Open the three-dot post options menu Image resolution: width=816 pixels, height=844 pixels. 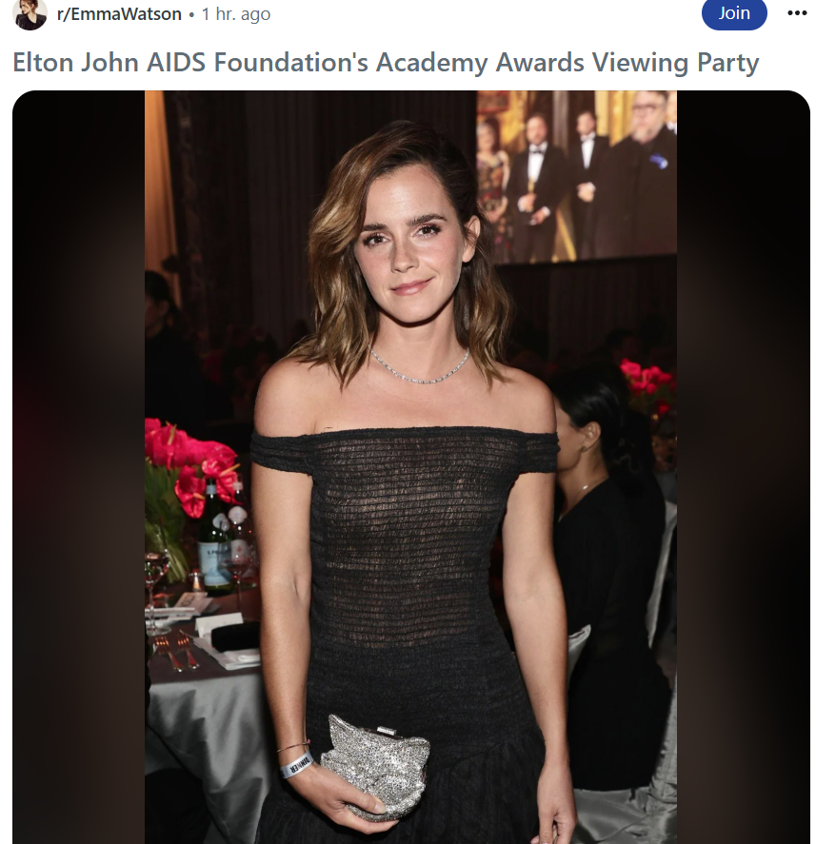click(797, 13)
